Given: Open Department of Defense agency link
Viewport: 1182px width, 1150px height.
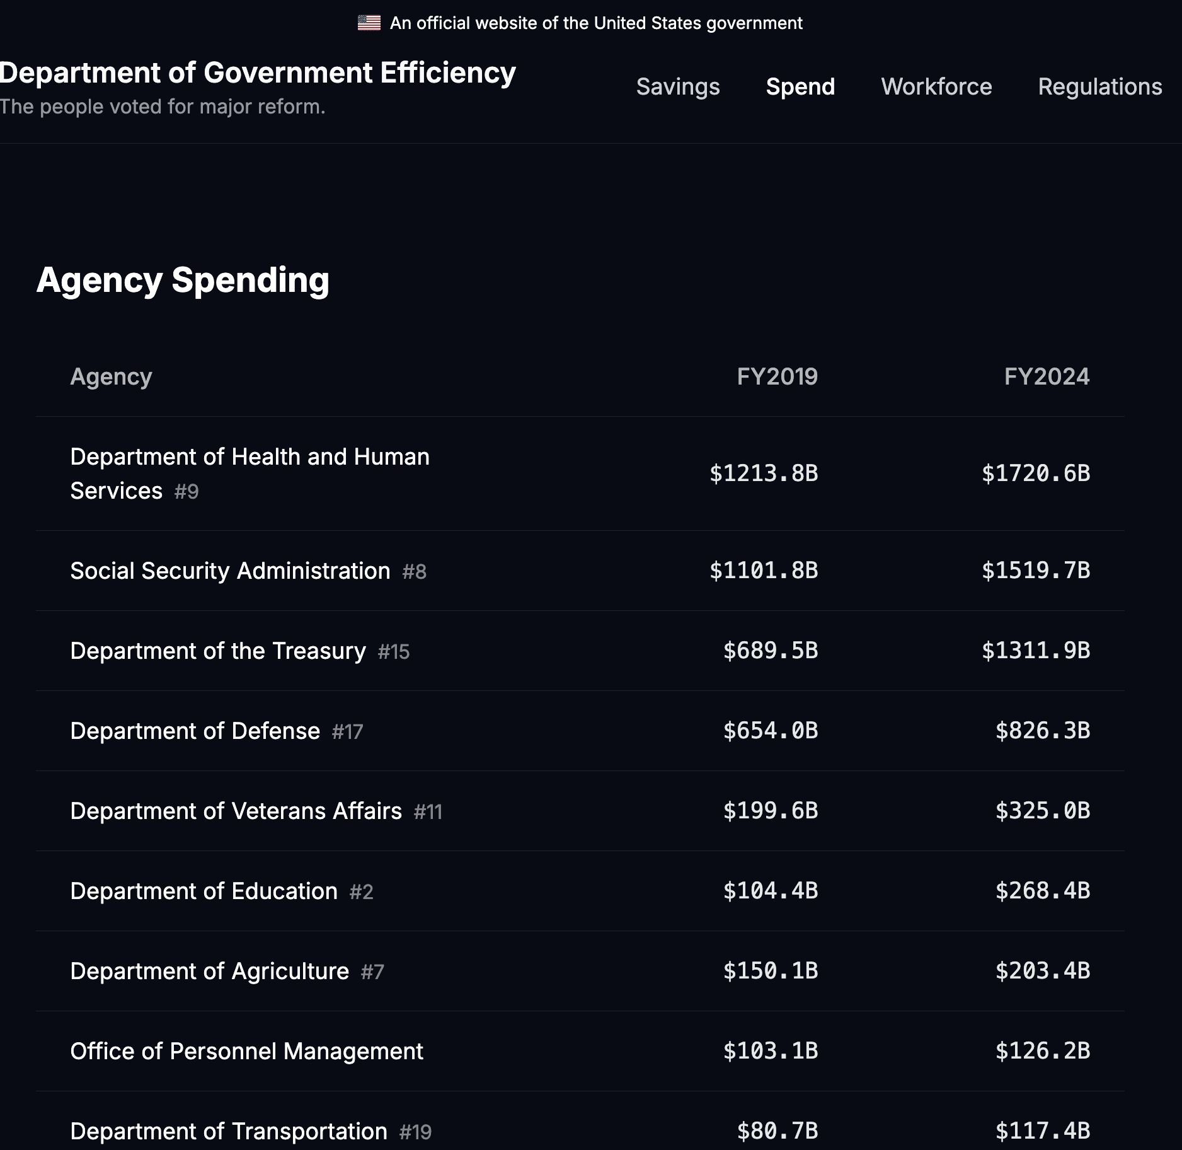Looking at the screenshot, I should click(x=195, y=731).
